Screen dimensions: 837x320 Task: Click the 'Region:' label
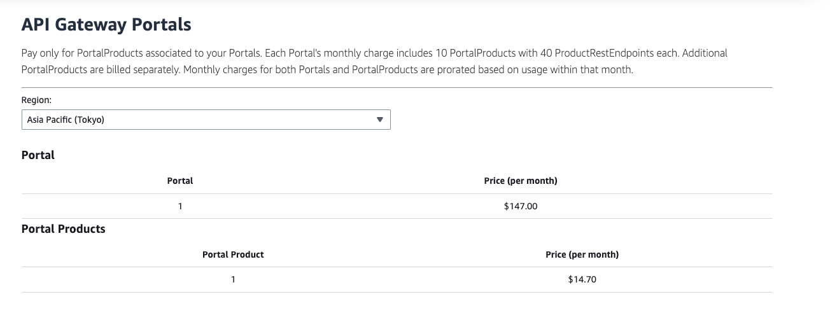click(36, 101)
